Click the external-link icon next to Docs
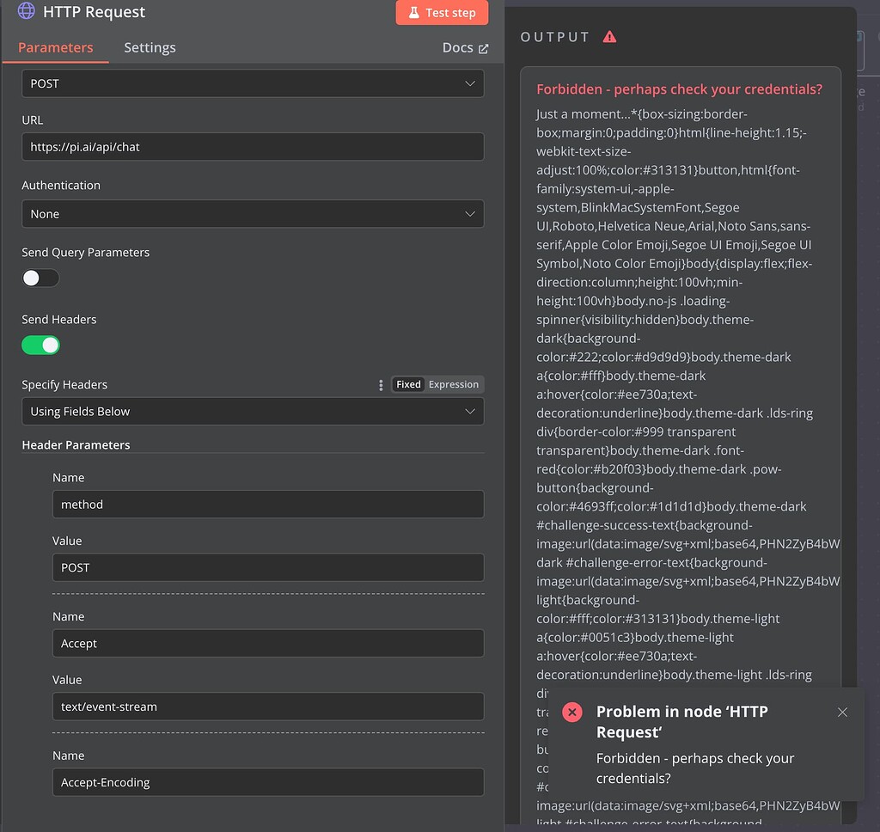The width and height of the screenshot is (880, 832). (485, 47)
